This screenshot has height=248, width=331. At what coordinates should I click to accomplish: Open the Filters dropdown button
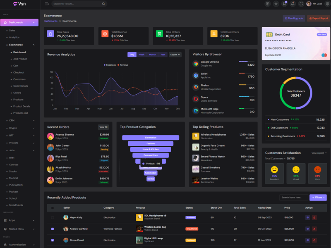coord(318,198)
